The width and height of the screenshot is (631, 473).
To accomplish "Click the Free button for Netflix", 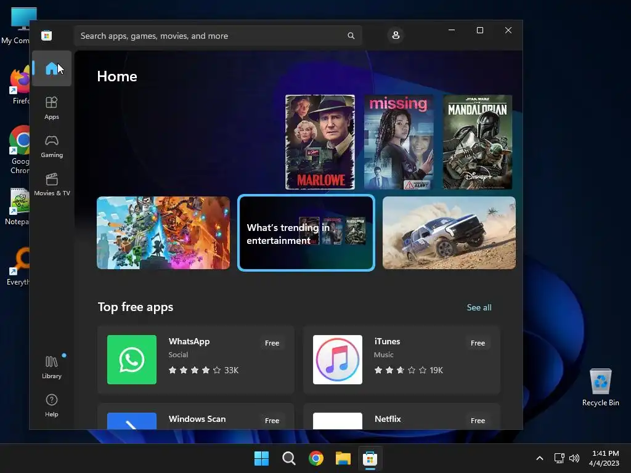I will [x=478, y=420].
